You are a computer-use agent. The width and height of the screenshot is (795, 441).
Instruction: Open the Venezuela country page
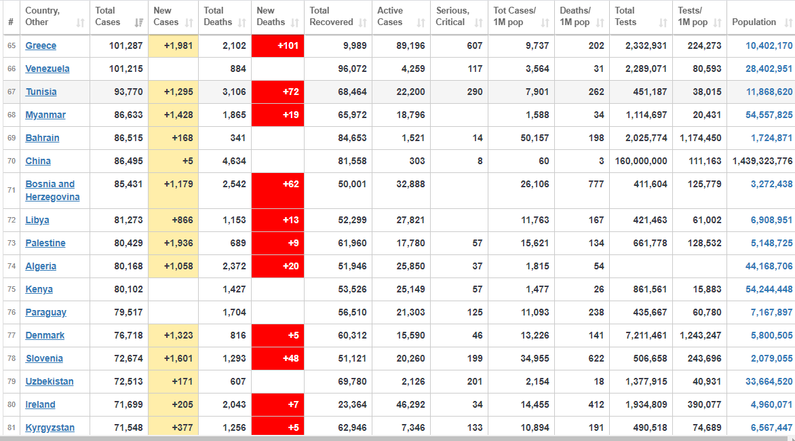coord(47,69)
